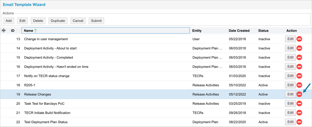Image resolution: width=312 pixels, height=127 pixels.
Task: Edit the Release Changes template row
Action: (290, 94)
